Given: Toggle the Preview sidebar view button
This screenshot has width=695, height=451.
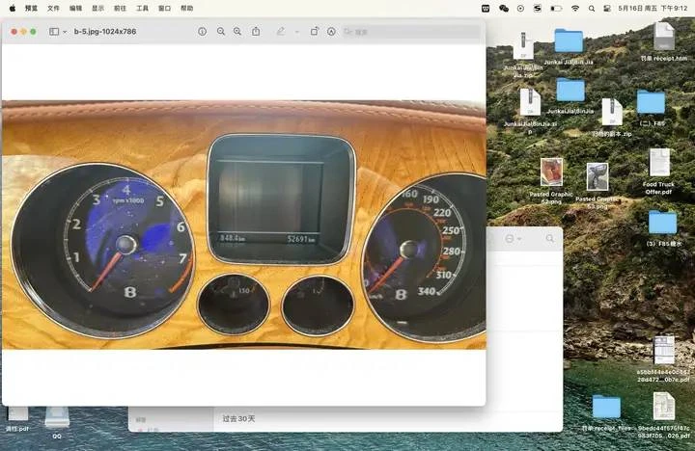Looking at the screenshot, I should coord(54,32).
